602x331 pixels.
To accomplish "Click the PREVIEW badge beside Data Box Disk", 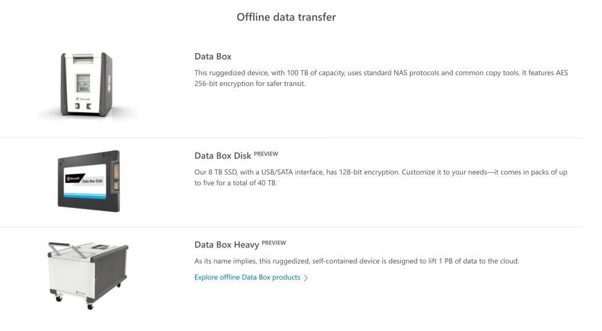I will 265,154.
